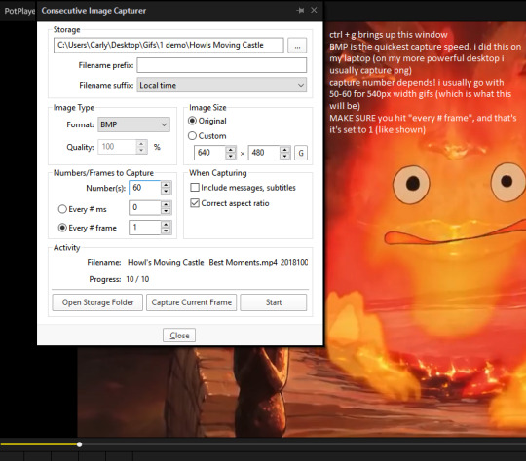Click the Close button at dialog bottom
The width and height of the screenshot is (526, 461).
click(x=179, y=335)
